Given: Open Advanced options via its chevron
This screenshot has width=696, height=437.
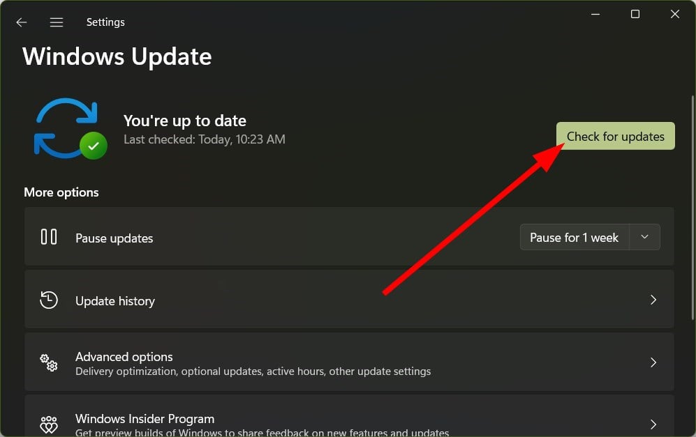Looking at the screenshot, I should [653, 362].
